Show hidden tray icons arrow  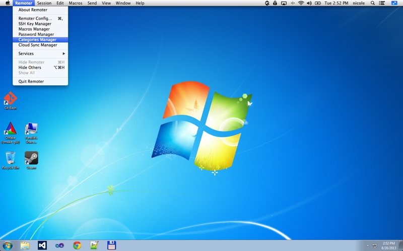[368, 246]
